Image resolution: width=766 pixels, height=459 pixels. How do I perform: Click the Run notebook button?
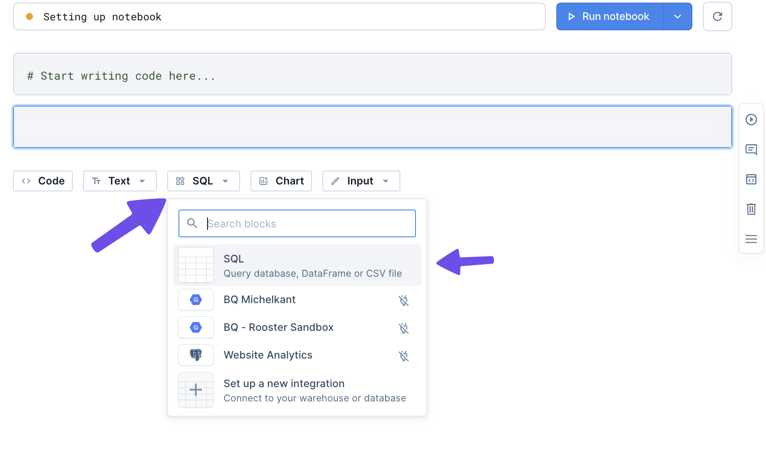coord(610,16)
